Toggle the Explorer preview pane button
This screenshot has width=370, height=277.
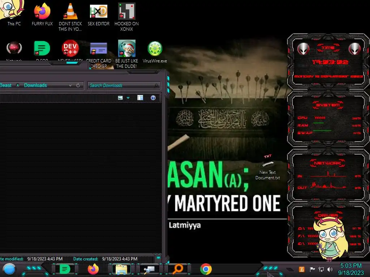pos(140,98)
